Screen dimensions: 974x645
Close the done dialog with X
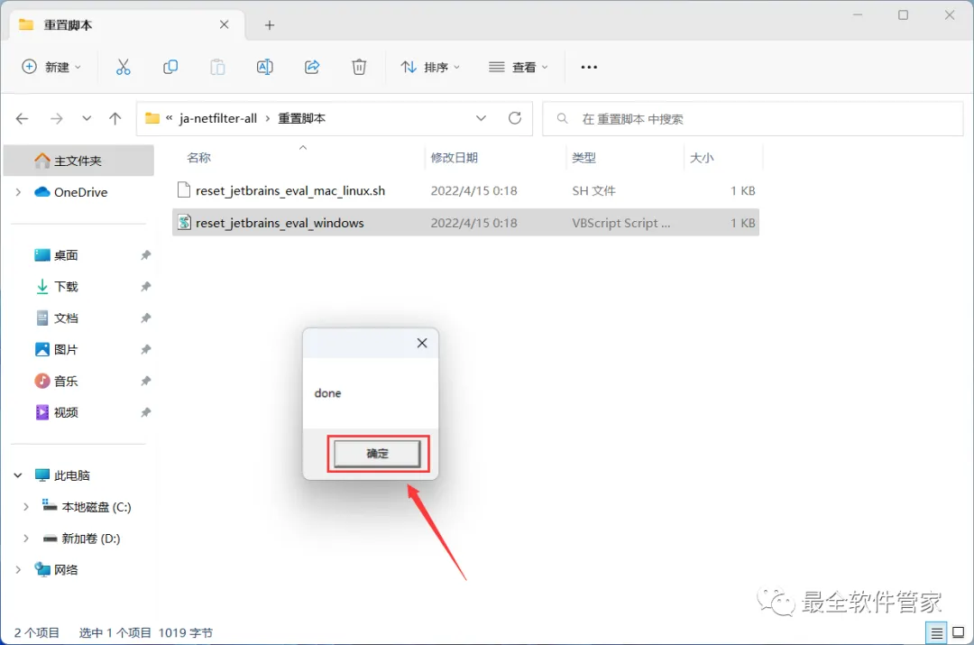click(x=422, y=343)
